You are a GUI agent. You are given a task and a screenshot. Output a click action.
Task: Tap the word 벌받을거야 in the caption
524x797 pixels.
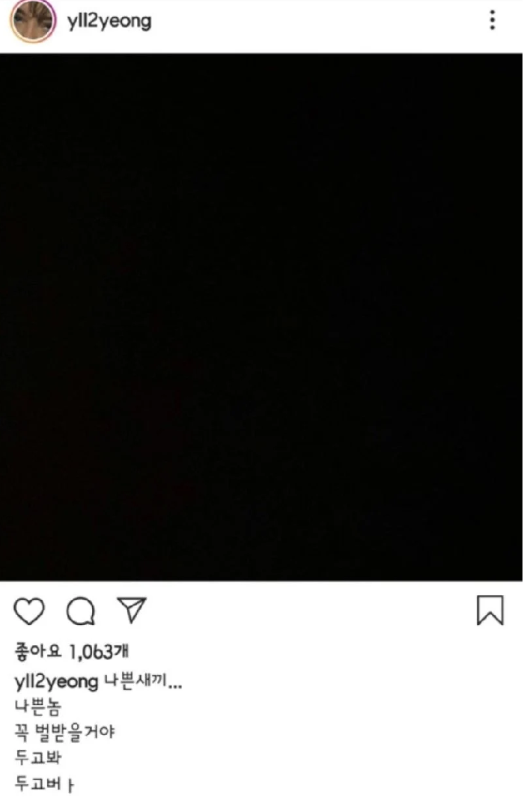[x=75, y=732]
